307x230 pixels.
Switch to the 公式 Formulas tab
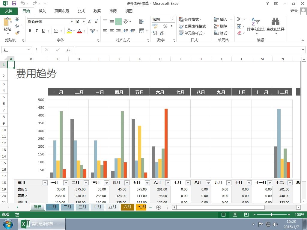(81, 11)
